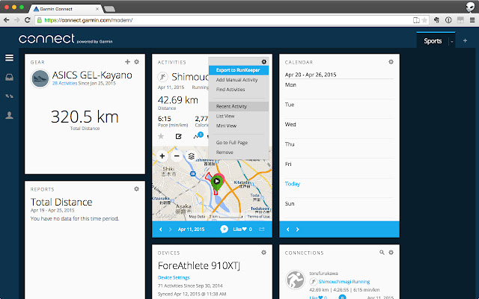Go to previous calendar week
This screenshot has height=299, width=479.
pyautogui.click(x=287, y=229)
